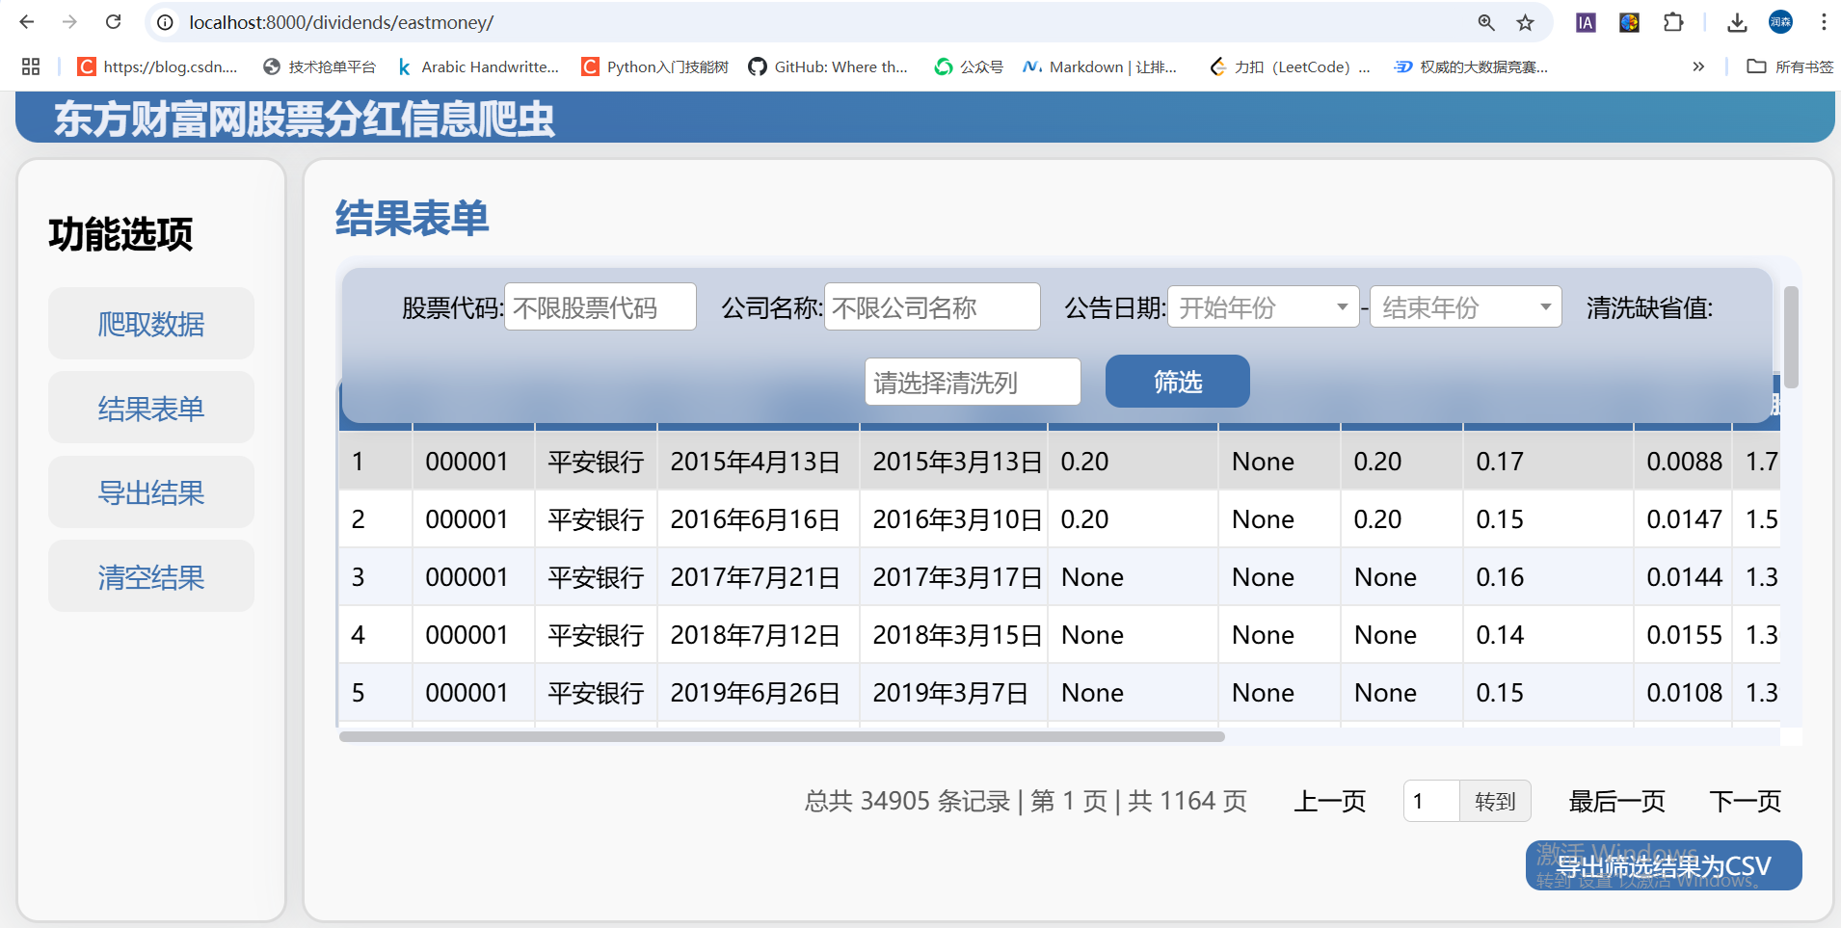Click the horizontal scrollbar under the table

(x=782, y=737)
